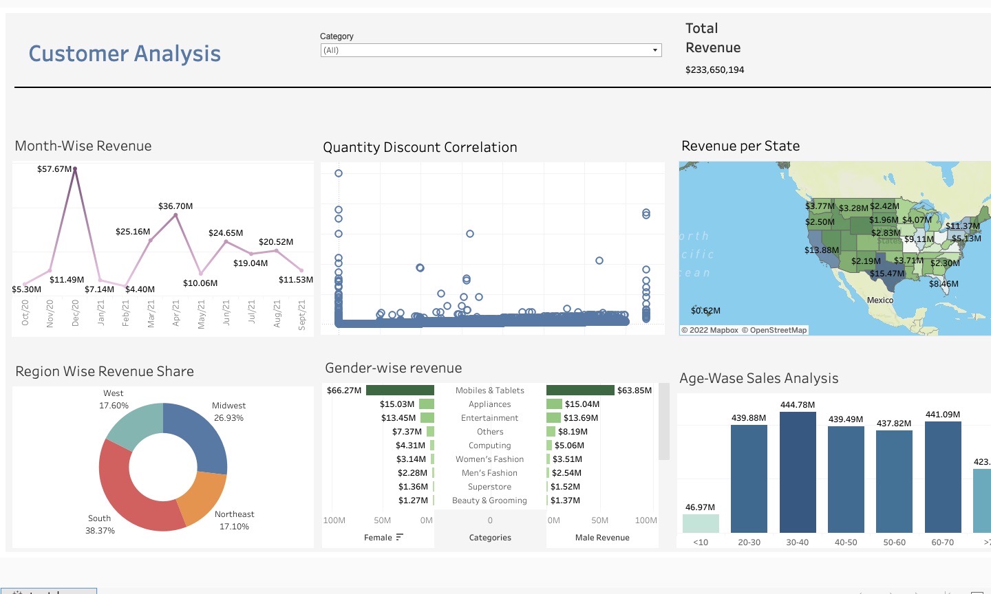Image resolution: width=991 pixels, height=594 pixels.
Task: Select the West teal donut segment
Action: (134, 423)
